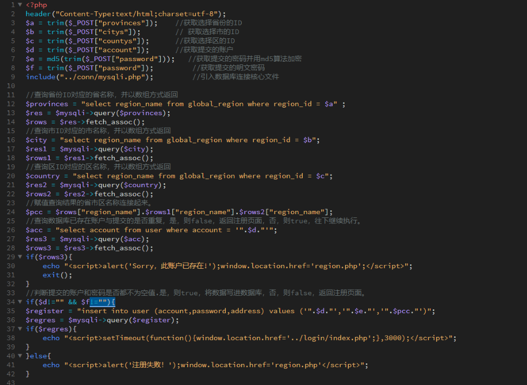Click the $provinces variable on line 12

[47, 104]
